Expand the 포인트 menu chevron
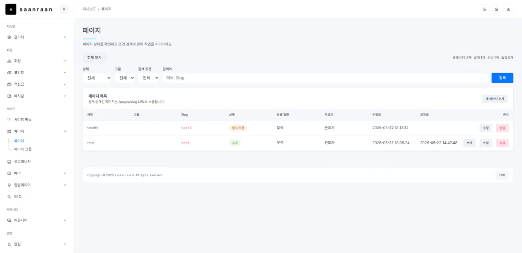The width and height of the screenshot is (522, 253). click(65, 73)
